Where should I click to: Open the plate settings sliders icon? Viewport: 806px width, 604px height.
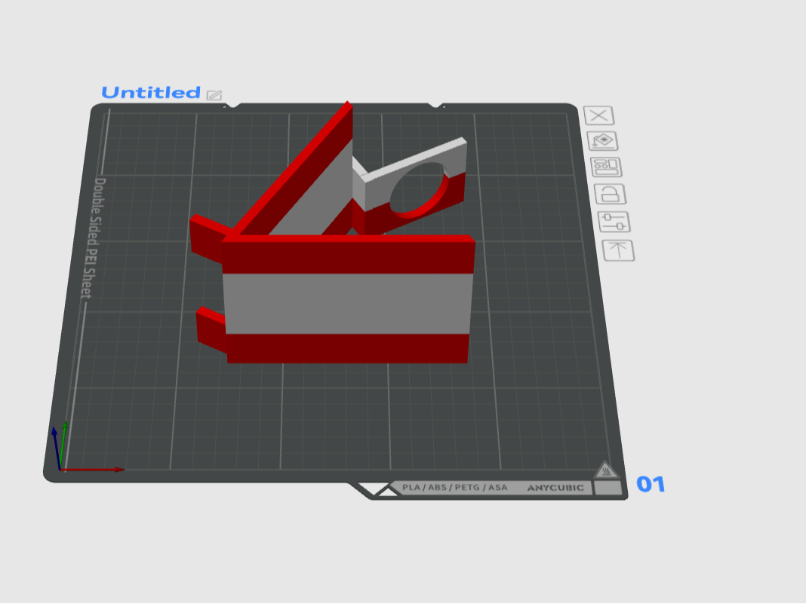[x=614, y=222]
